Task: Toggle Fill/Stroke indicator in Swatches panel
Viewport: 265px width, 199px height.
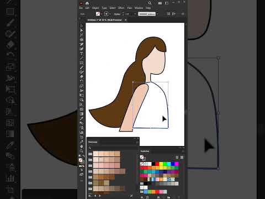Action: [x=142, y=158]
